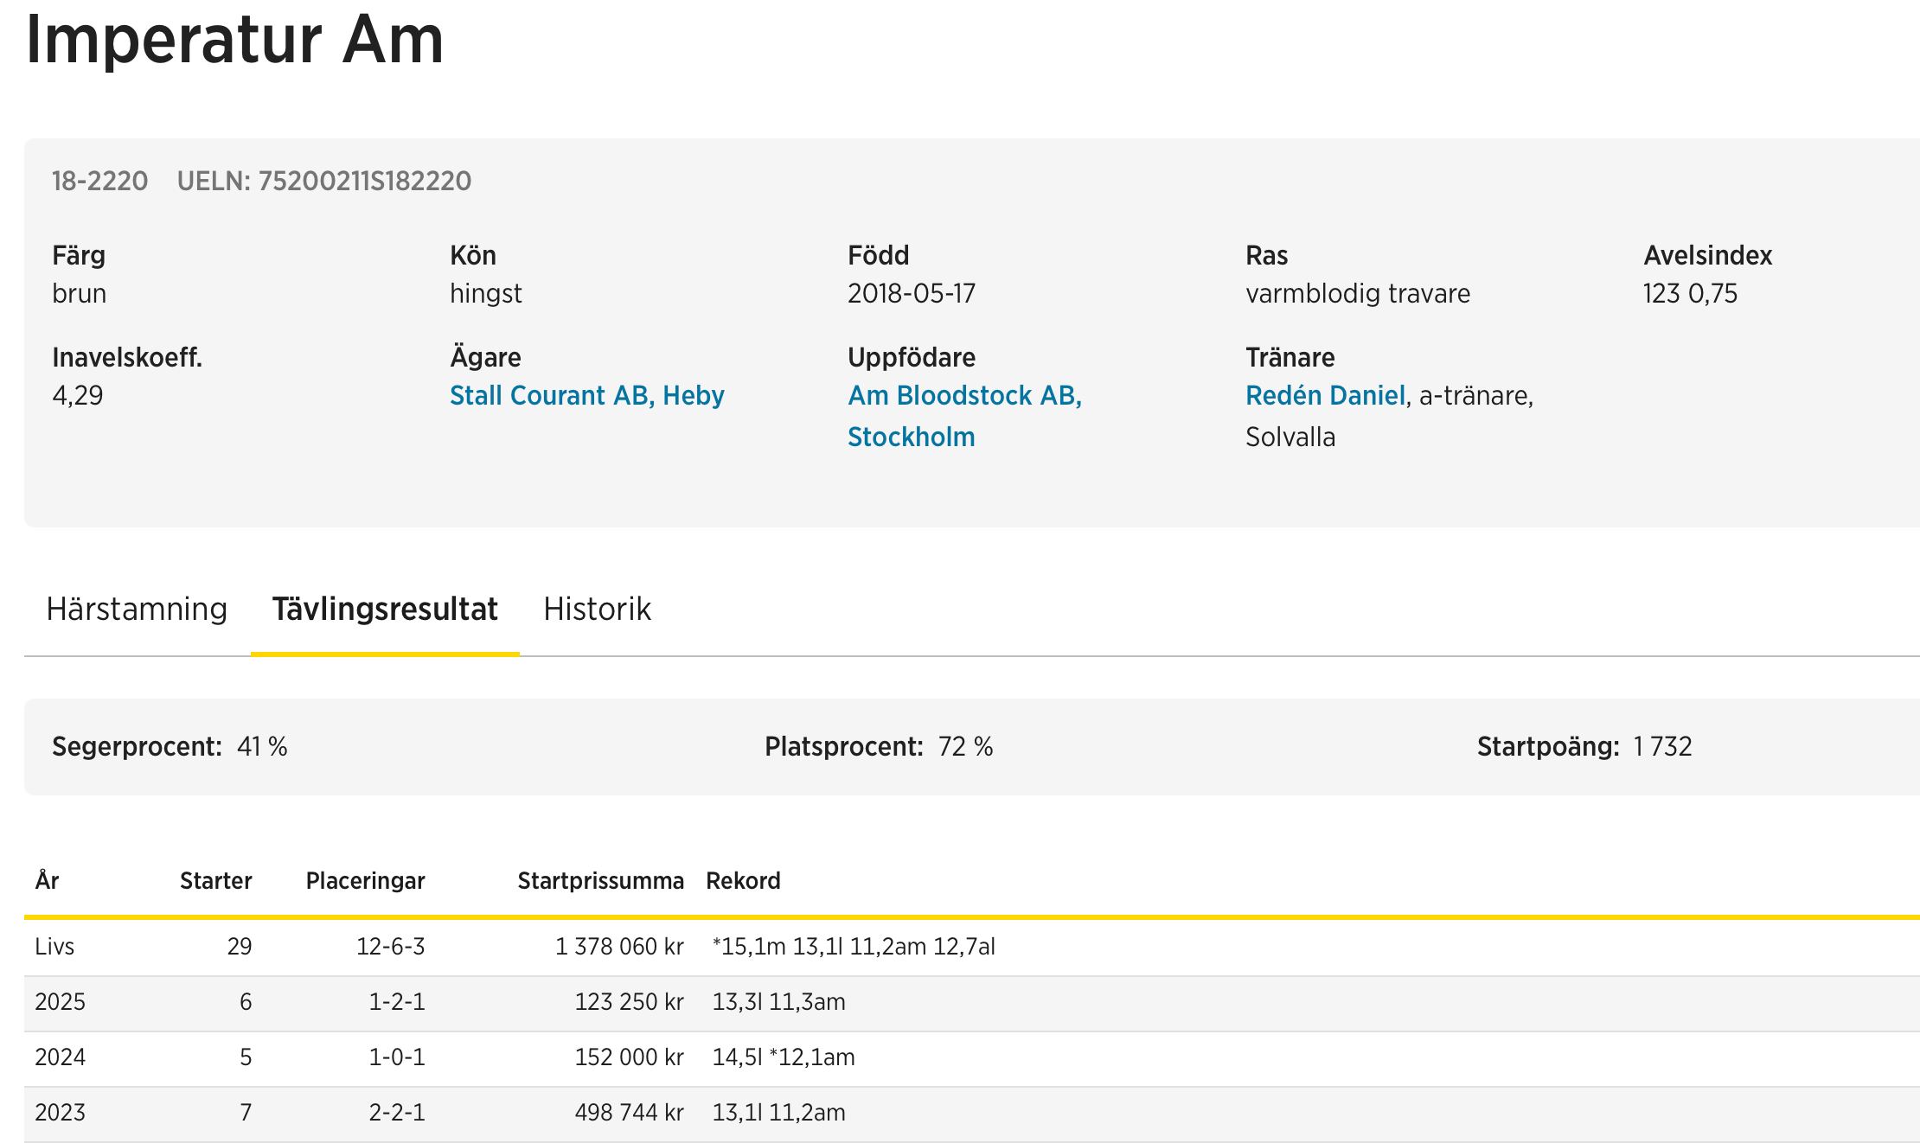Click the 2023 starts count 7

tap(246, 1113)
